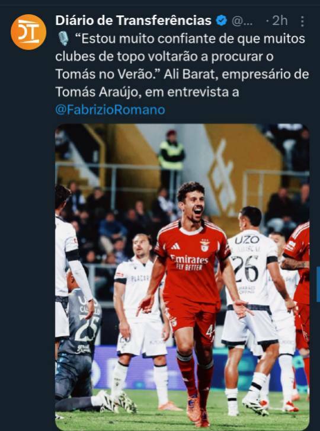Image resolution: width=320 pixels, height=431 pixels.
Task: Click the Adidas logo on red shirt
Action: point(175,246)
